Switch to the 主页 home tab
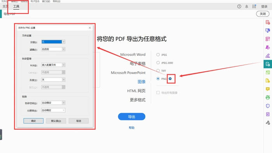 (x=5, y=7)
